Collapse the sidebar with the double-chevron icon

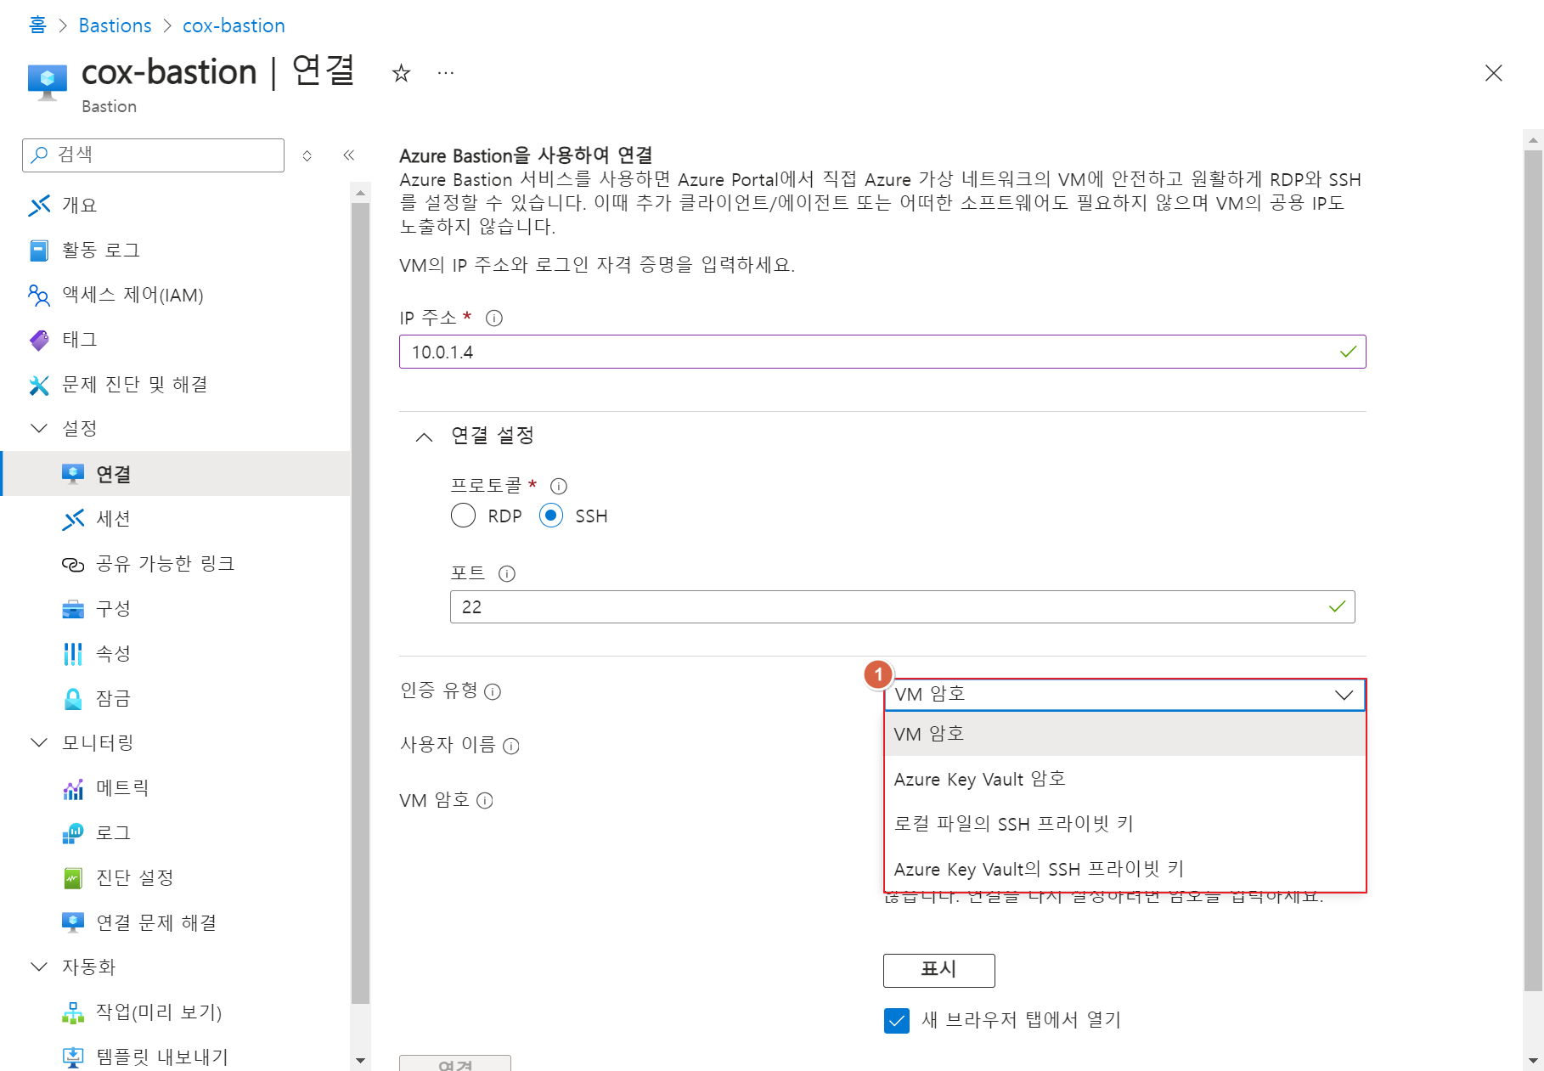click(348, 155)
